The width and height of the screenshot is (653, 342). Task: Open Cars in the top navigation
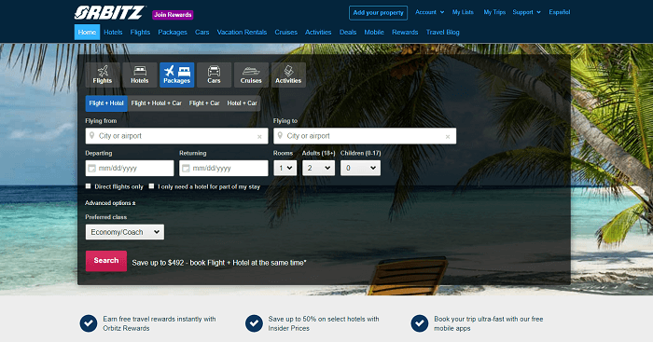(x=202, y=32)
